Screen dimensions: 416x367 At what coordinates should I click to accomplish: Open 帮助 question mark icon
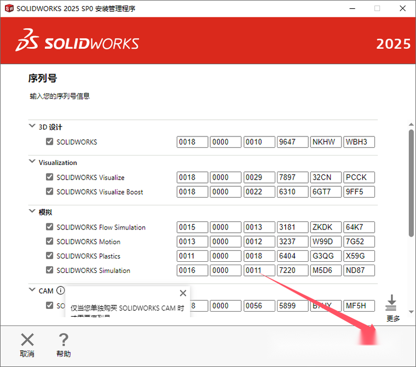click(x=63, y=340)
